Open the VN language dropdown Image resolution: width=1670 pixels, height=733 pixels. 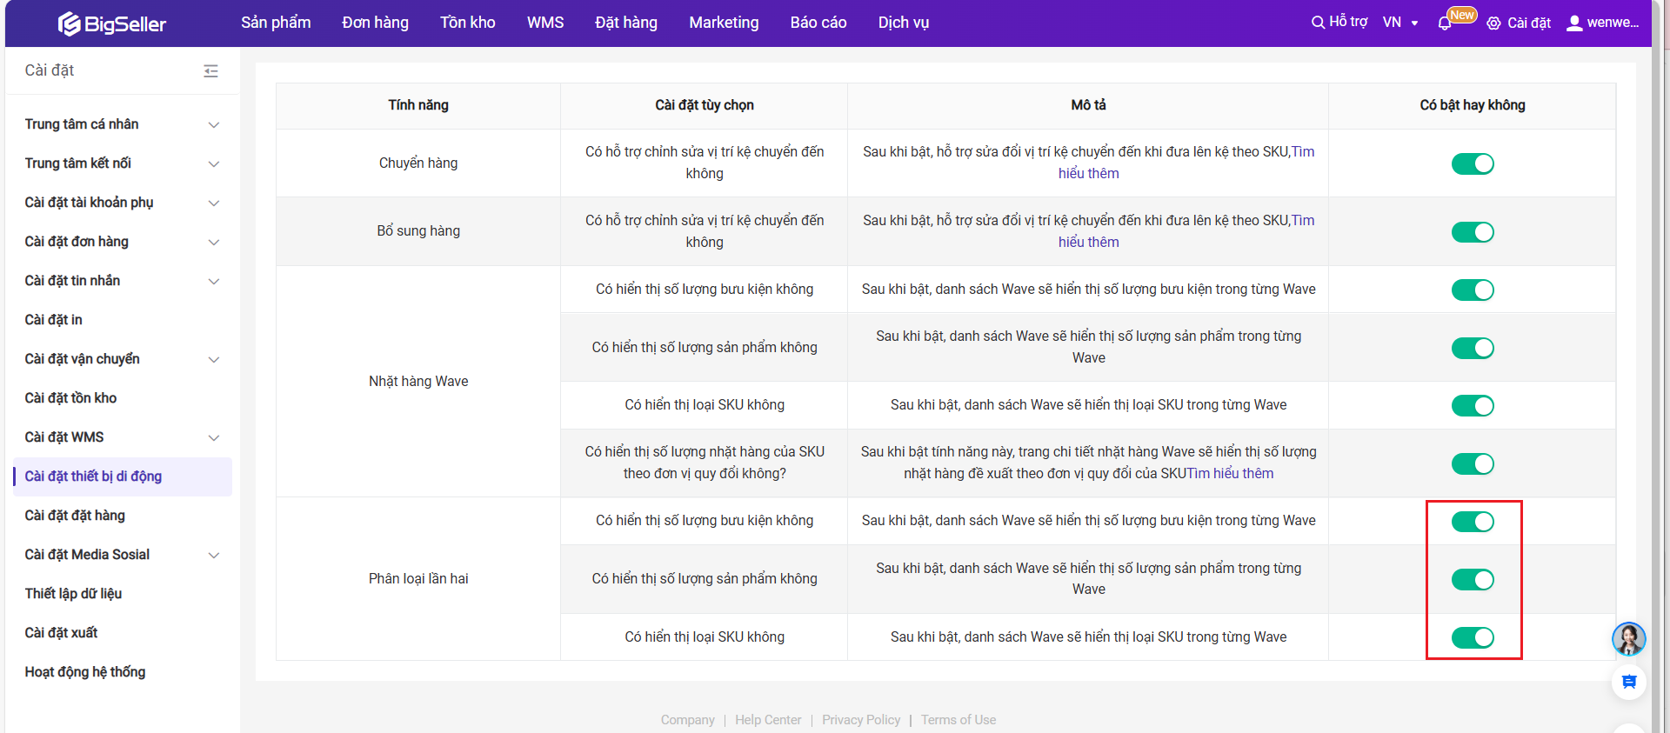[x=1400, y=23]
